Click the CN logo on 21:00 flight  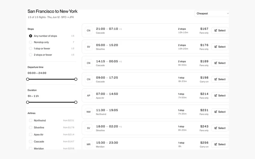tap(89, 31)
